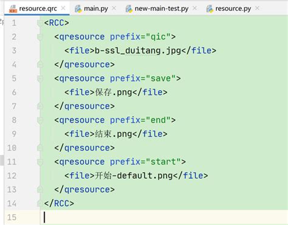288x225 pixels.
Task: Collapse the qresource prefix="save" block
Action: (40, 78)
